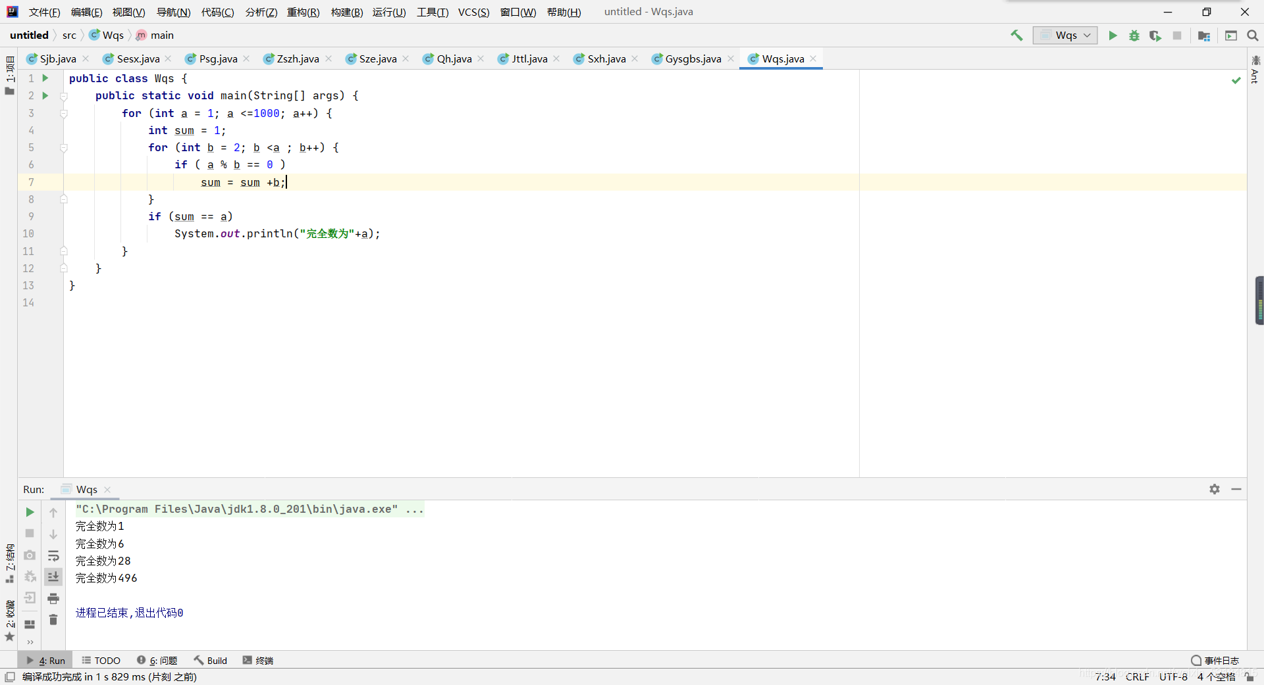This screenshot has height=685, width=1264.
Task: Open the 重构(R) menu
Action: pyautogui.click(x=303, y=12)
